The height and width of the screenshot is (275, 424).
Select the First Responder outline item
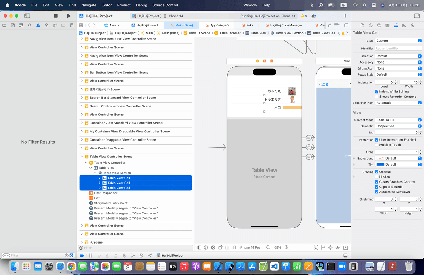tap(106, 193)
